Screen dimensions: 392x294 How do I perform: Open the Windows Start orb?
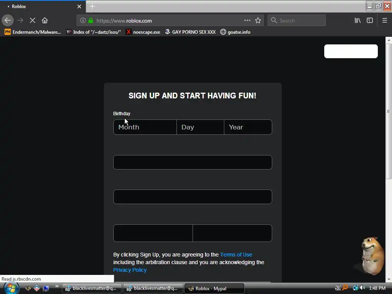[11, 288]
